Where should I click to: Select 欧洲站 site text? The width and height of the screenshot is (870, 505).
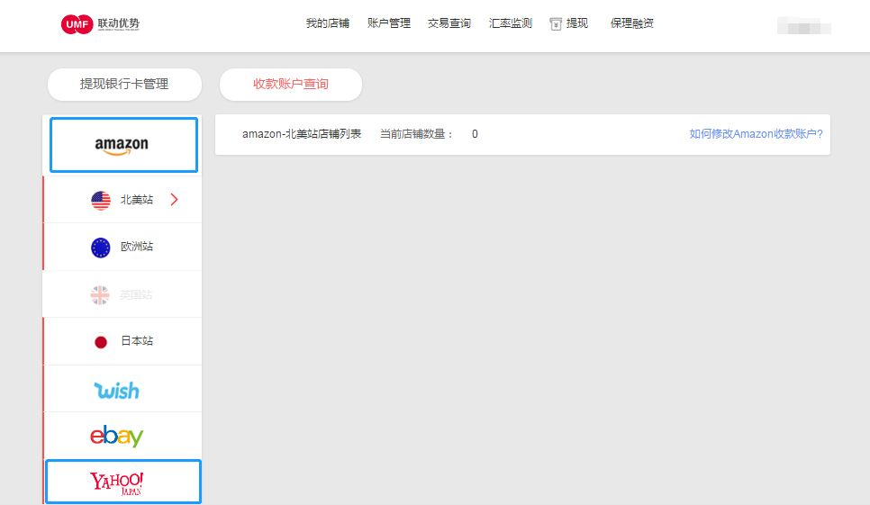[137, 247]
